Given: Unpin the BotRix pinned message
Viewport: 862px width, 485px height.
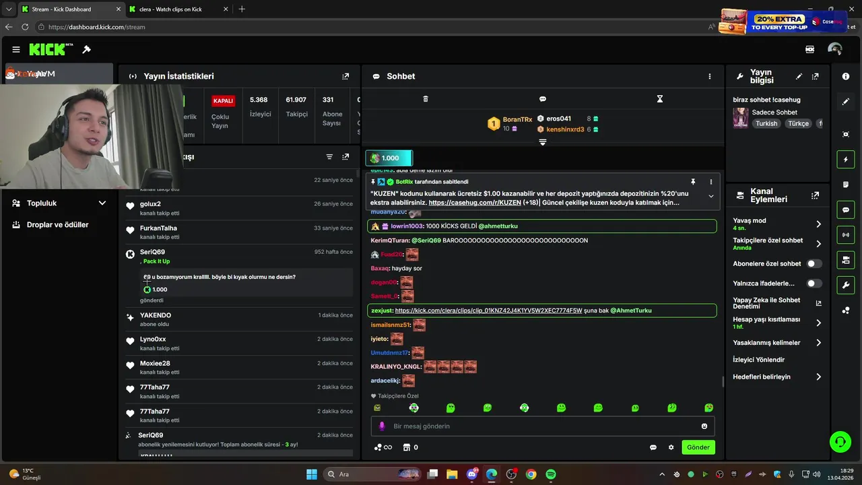Looking at the screenshot, I should [693, 182].
